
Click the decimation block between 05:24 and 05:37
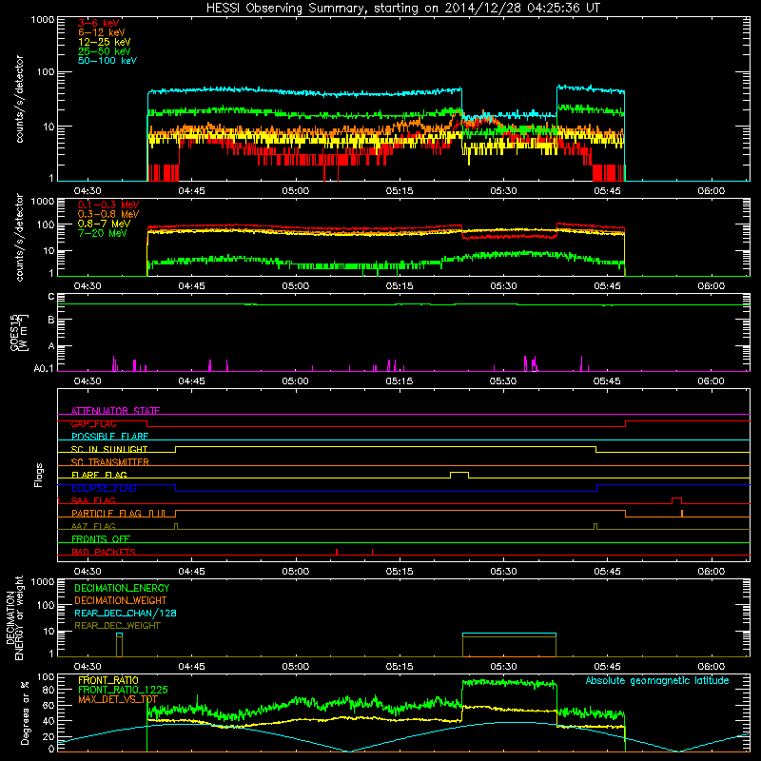[509, 645]
